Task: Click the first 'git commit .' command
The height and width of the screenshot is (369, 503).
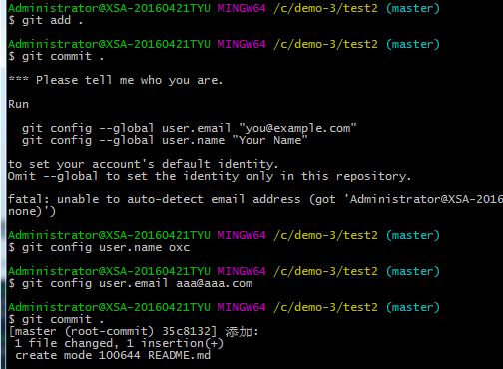Action: coord(56,57)
